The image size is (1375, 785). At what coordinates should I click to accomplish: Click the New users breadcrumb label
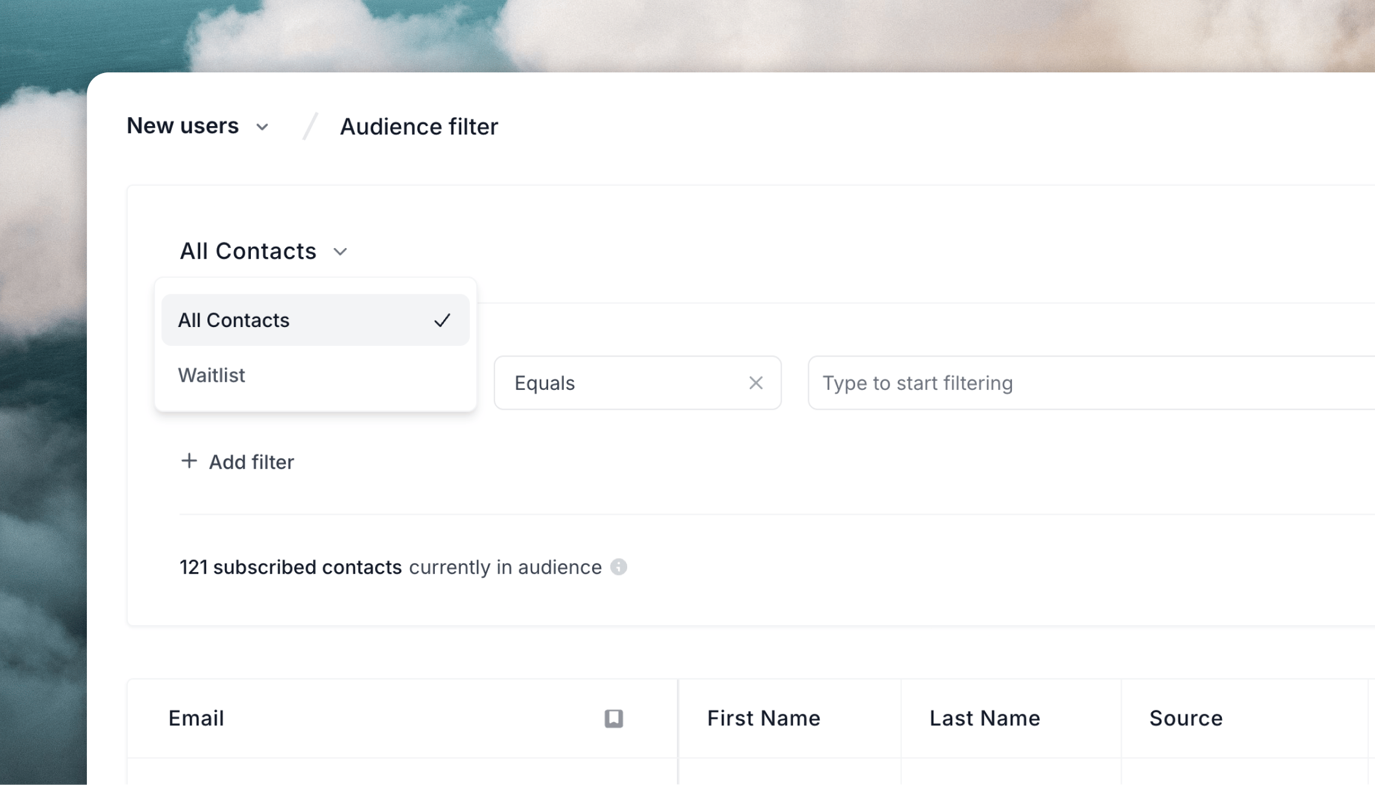click(x=183, y=126)
